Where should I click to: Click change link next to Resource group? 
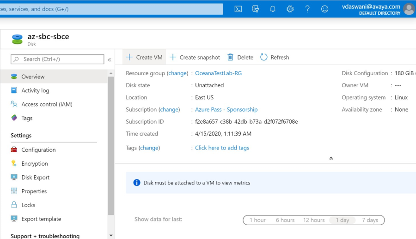point(177,73)
